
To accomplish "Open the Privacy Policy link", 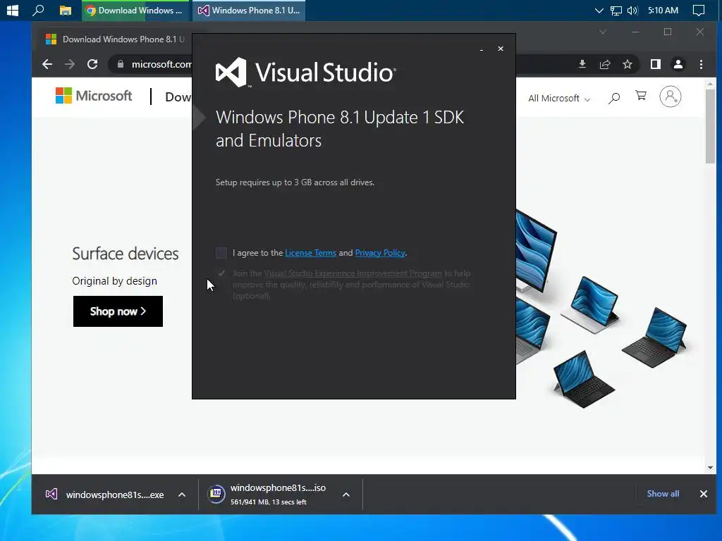I will tap(380, 253).
